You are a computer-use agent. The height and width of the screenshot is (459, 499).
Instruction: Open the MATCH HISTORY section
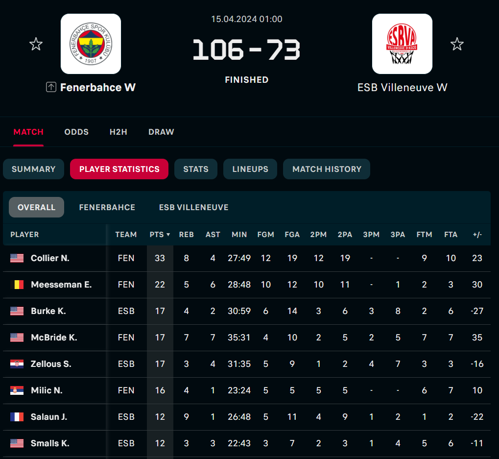[x=327, y=169]
